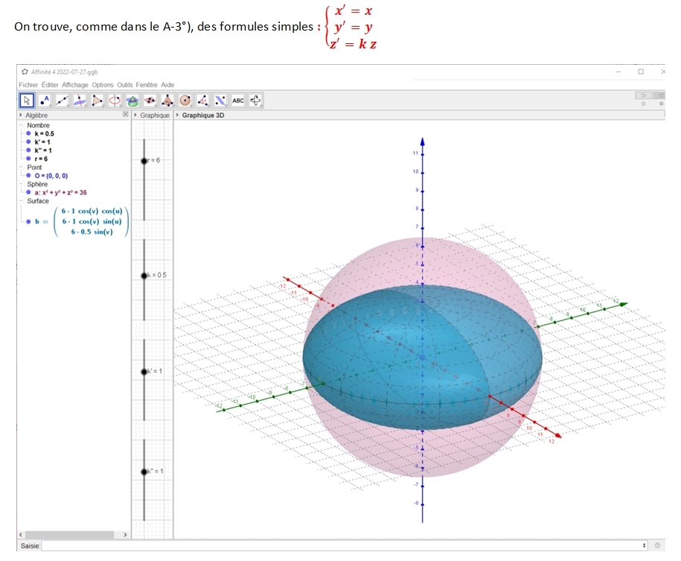Select sphere equation "x² + y² + z² = 36"
Screen dimensions: 681x561
point(64,192)
